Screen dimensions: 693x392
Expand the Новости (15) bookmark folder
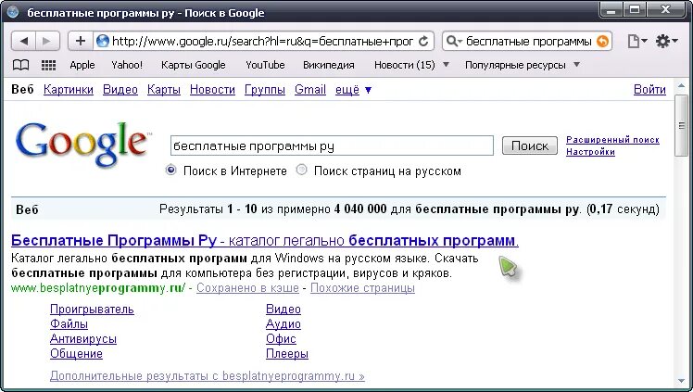[x=411, y=65]
